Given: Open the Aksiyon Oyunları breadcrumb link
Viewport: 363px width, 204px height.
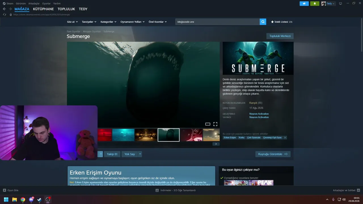Looking at the screenshot, I should tap(92, 31).
